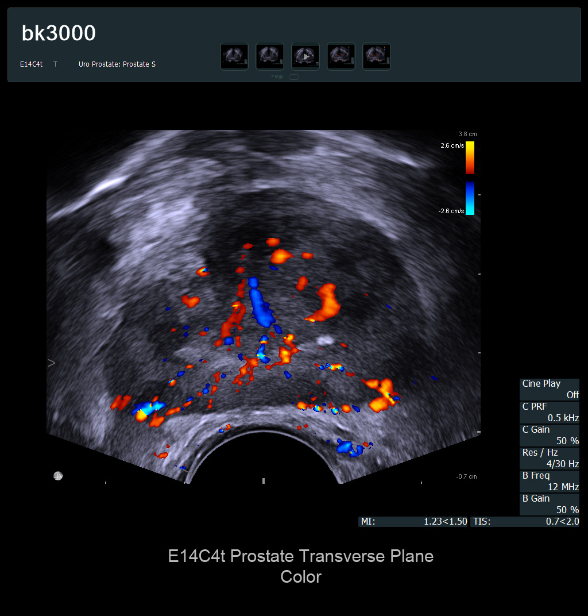Click the small T icon beside E14C4t
Image resolution: width=588 pixels, height=616 pixels.
tap(55, 64)
